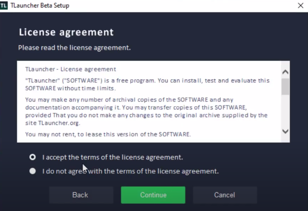This screenshot has width=308, height=211.
Task: Close the TLauncher Beta Setup window
Action: (x=301, y=6)
